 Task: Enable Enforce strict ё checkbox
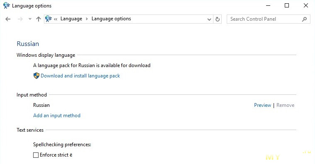36,155
